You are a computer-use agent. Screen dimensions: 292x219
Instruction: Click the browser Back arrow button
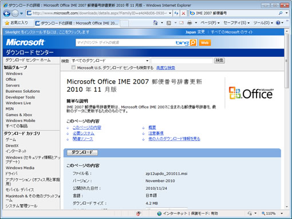(x=7, y=13)
